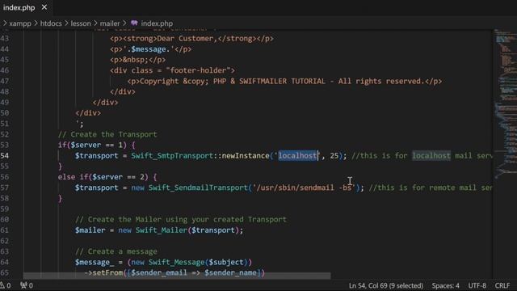Click line number 61 in the gutter
The image size is (517, 291).
pyautogui.click(x=5, y=230)
